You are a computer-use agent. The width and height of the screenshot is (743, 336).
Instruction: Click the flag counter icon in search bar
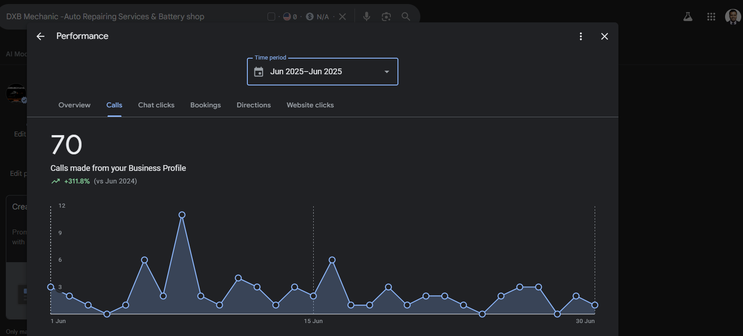coord(287,17)
